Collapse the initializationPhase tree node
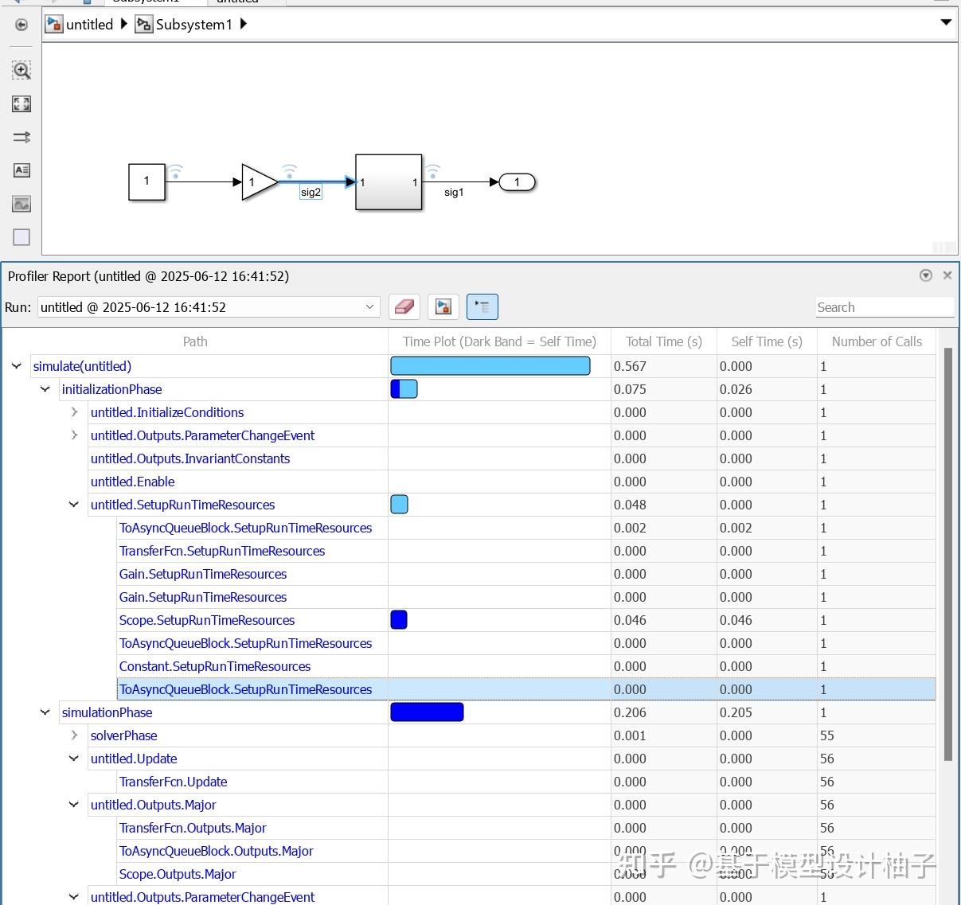 tap(45, 388)
